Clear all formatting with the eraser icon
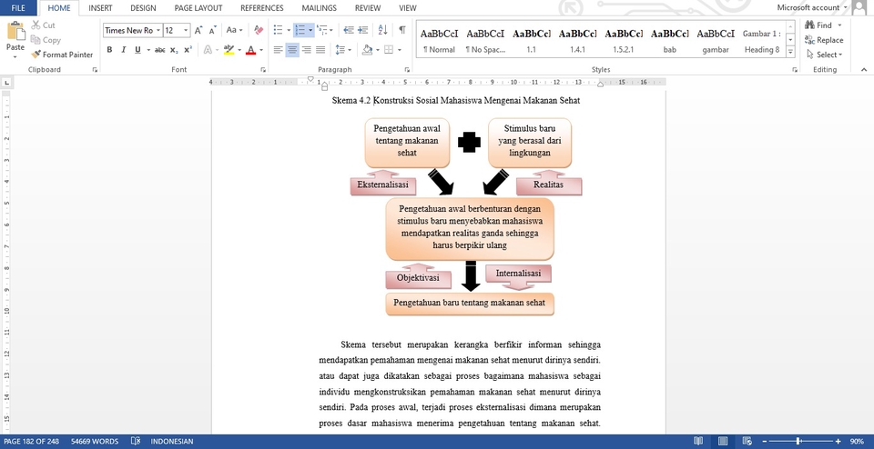Viewport: 874px width, 449px height. point(258,30)
